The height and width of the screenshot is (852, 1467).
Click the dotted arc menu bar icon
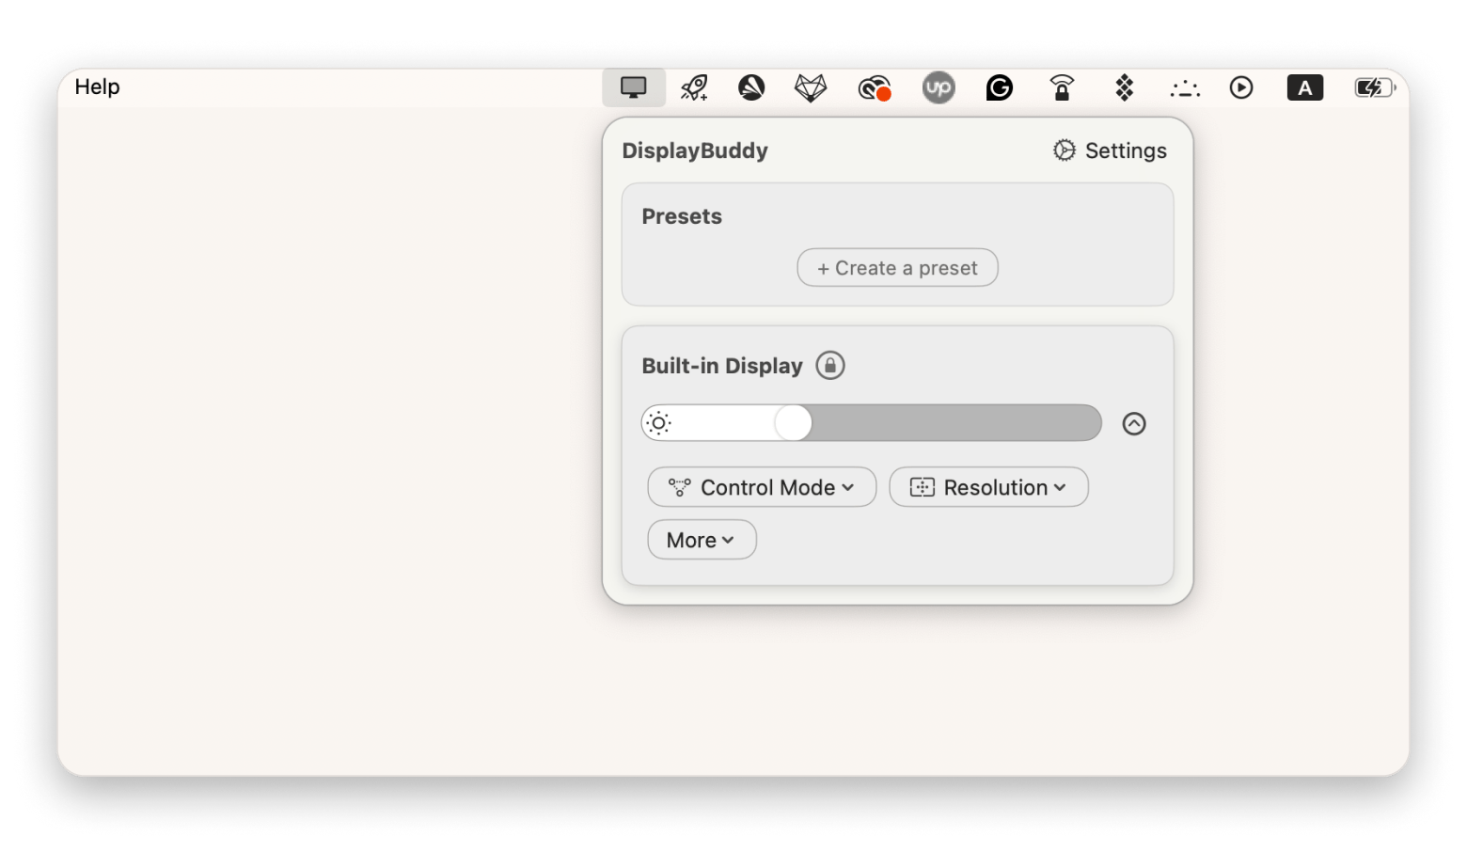(x=1184, y=88)
